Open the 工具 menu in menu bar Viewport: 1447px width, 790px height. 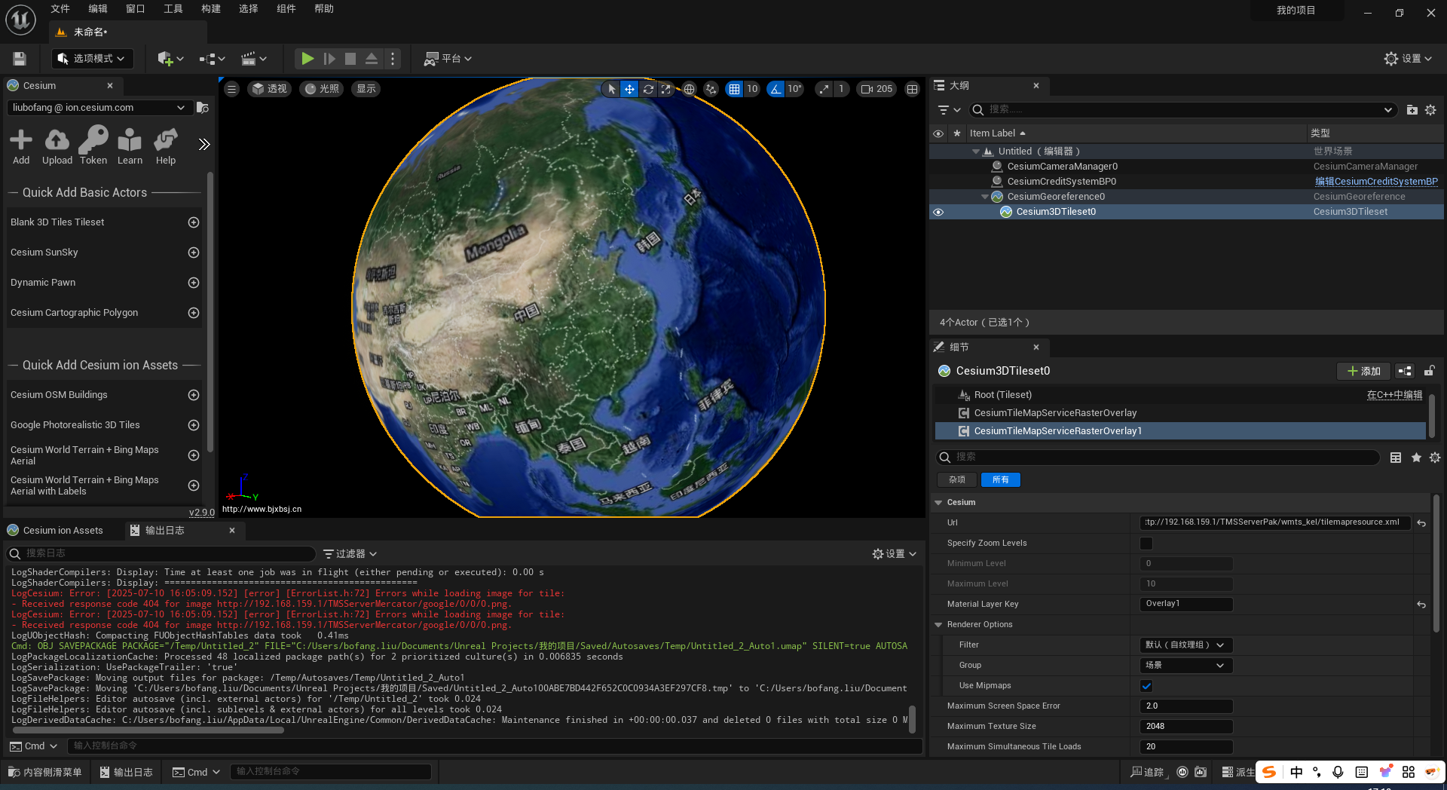point(173,9)
